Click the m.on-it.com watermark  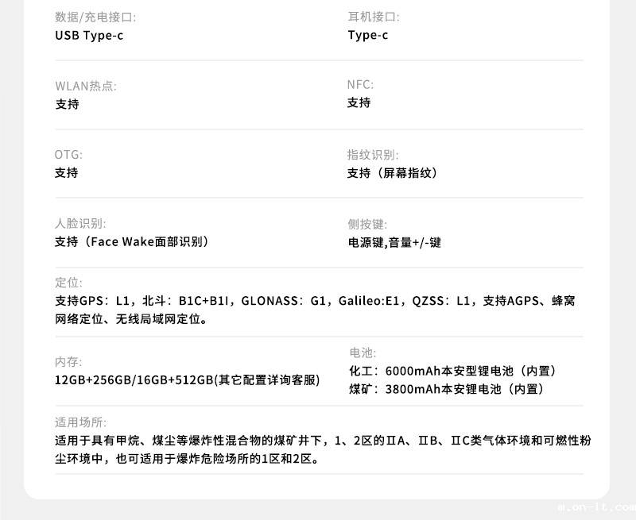click(595, 503)
